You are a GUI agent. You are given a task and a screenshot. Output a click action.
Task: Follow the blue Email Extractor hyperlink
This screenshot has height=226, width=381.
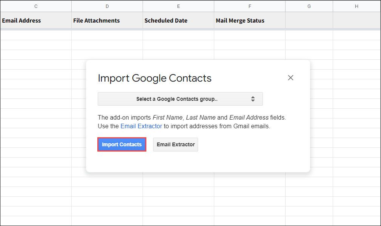pos(141,126)
